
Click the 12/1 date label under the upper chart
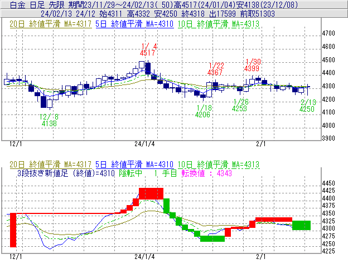16,144
